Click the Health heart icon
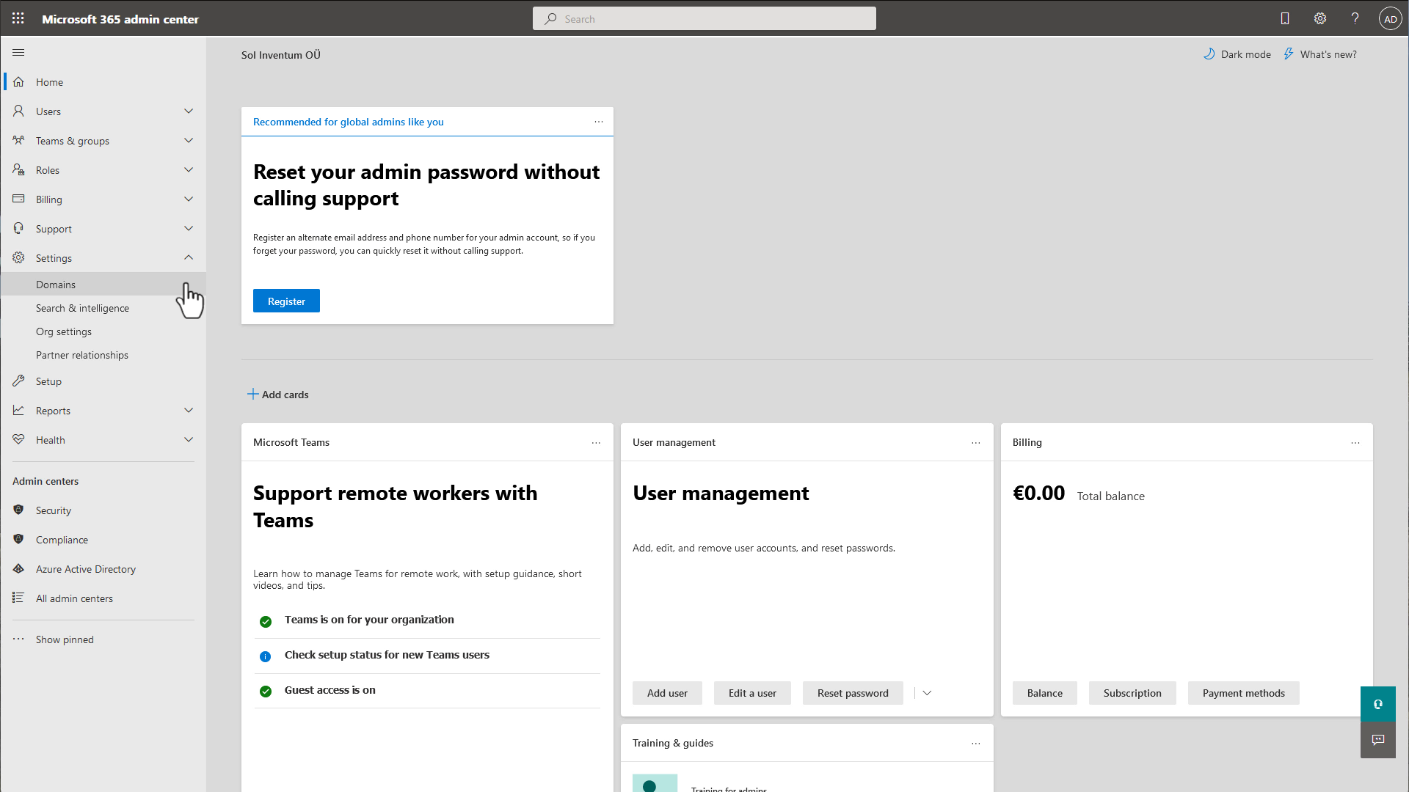 click(18, 440)
